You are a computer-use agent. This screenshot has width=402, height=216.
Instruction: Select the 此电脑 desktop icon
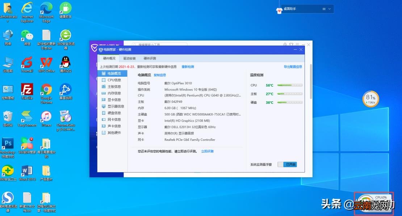tap(8, 64)
